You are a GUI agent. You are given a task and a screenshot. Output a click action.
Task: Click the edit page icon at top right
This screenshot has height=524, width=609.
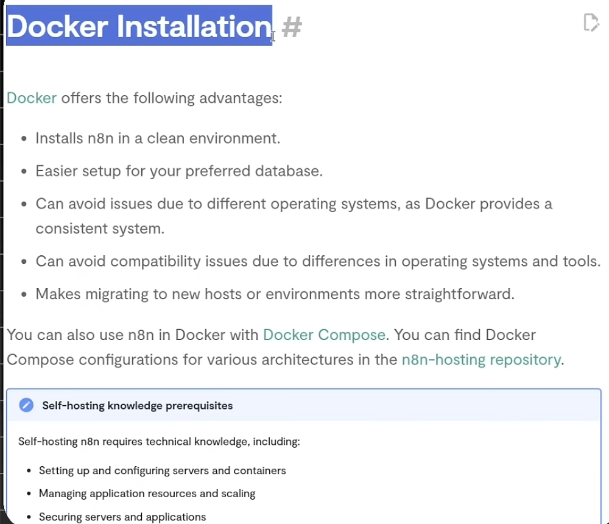[591, 23]
